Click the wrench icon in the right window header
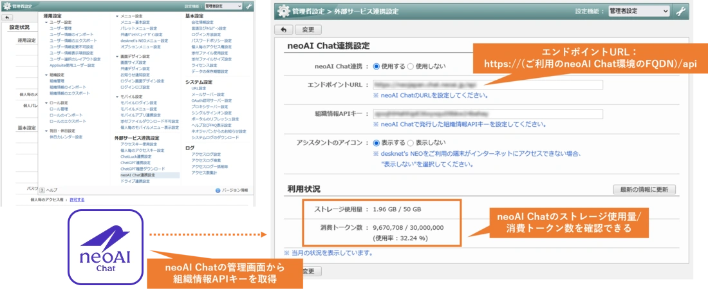708x291 pixels. pos(680,12)
